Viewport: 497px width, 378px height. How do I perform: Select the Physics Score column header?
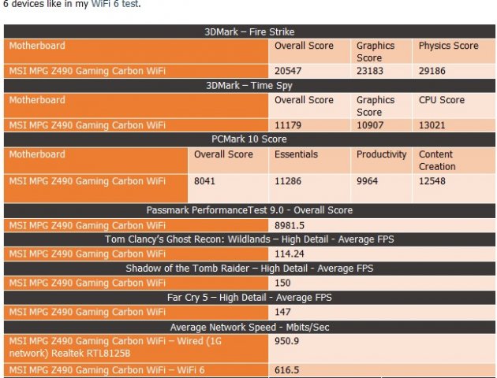click(449, 46)
